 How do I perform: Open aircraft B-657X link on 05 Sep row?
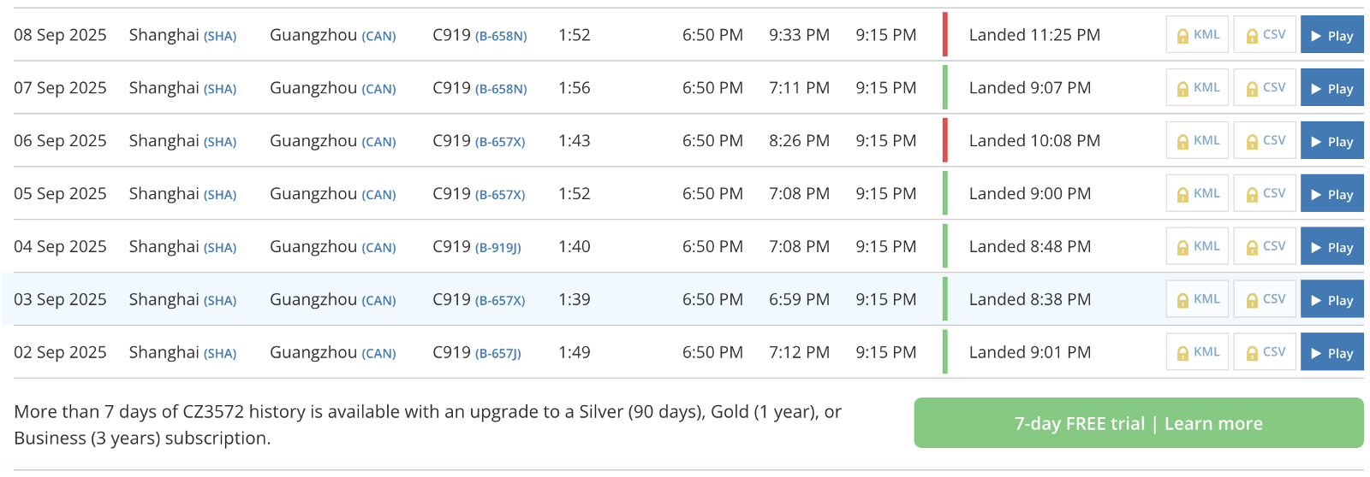(500, 195)
